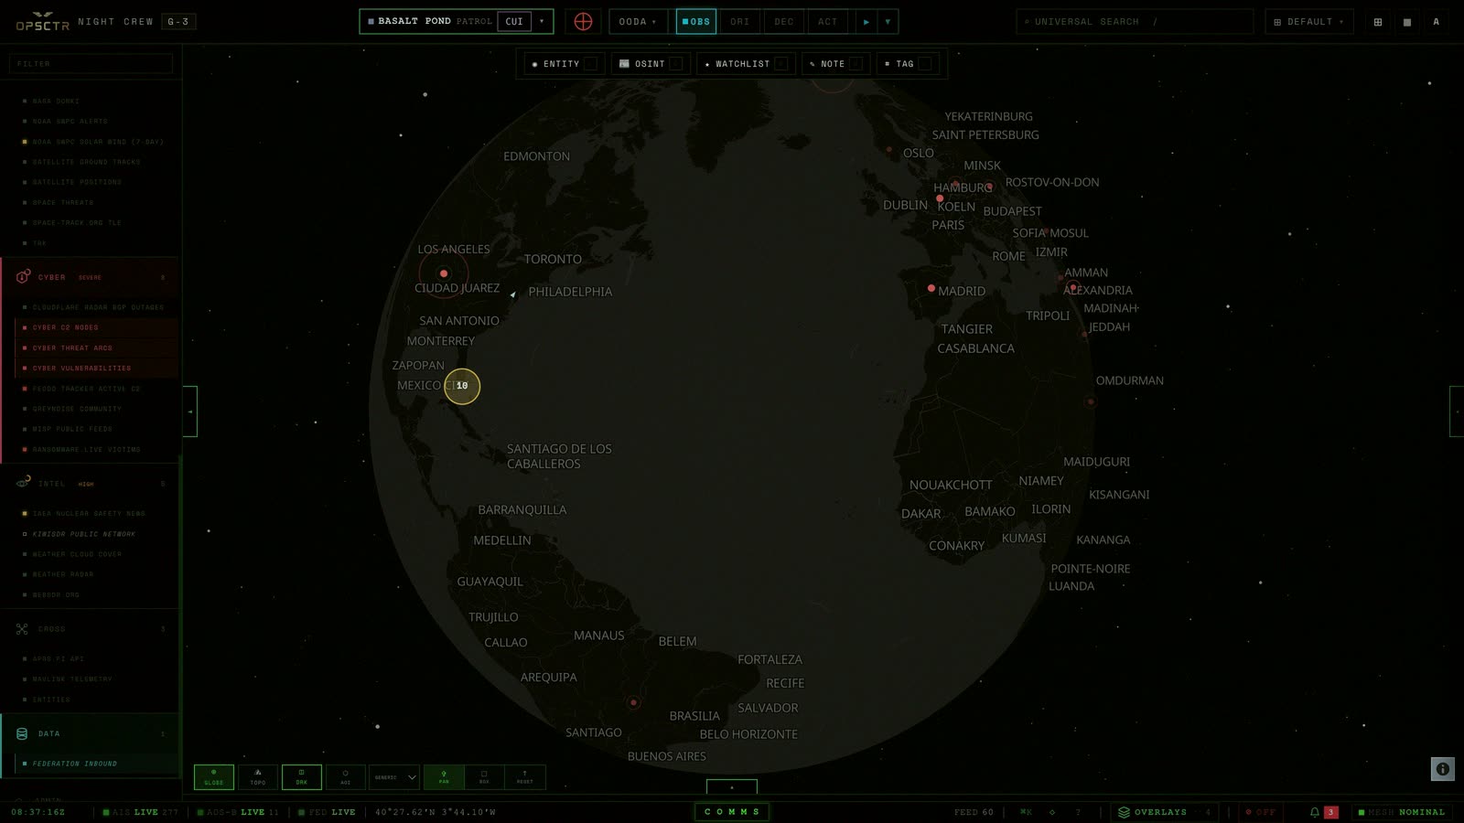Select the DEC phase tab
Image resolution: width=1464 pixels, height=823 pixels.
point(784,22)
